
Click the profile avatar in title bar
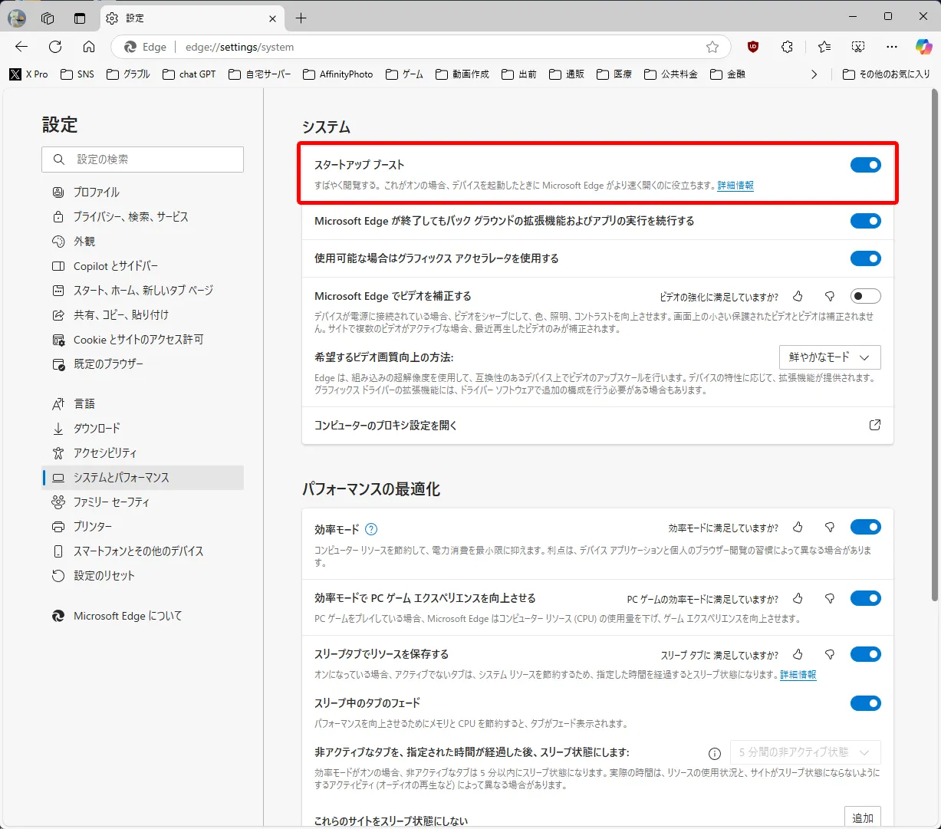tap(17, 18)
